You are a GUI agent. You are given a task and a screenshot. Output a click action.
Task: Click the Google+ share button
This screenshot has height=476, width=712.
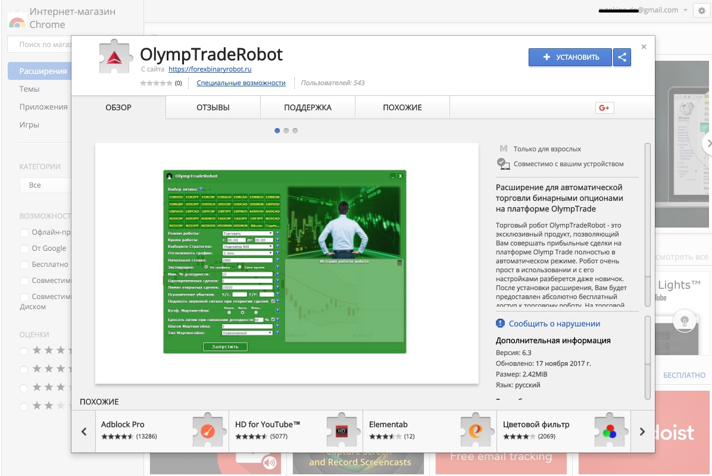coord(604,108)
